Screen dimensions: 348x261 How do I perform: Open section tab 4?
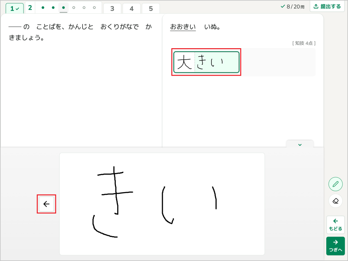[132, 8]
